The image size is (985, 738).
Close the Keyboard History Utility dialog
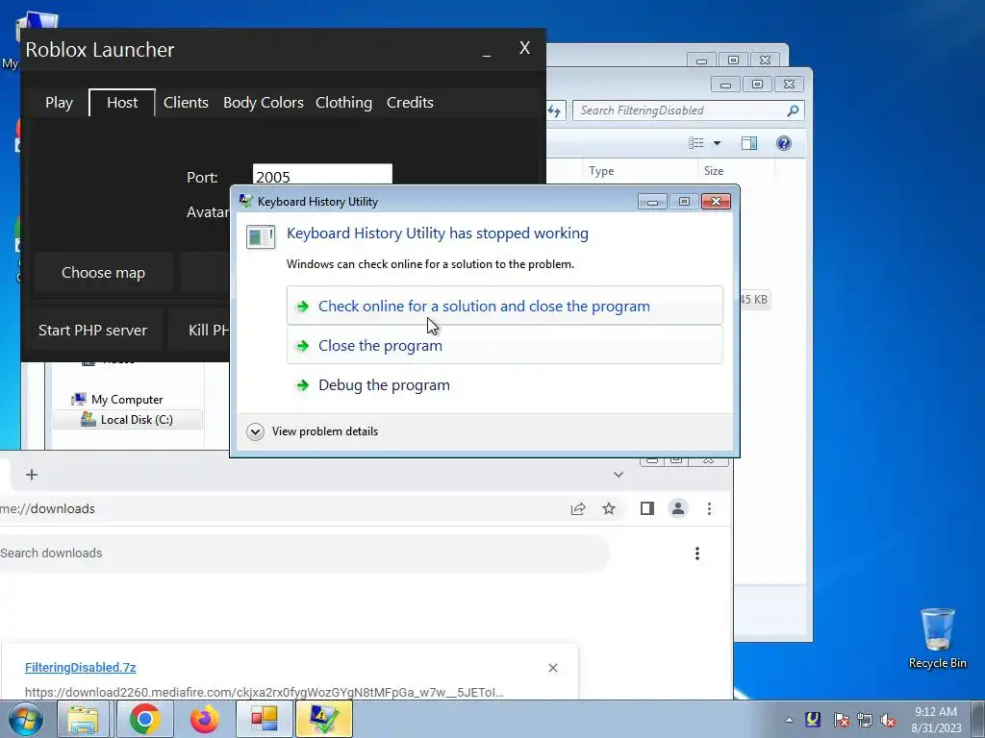click(x=716, y=202)
